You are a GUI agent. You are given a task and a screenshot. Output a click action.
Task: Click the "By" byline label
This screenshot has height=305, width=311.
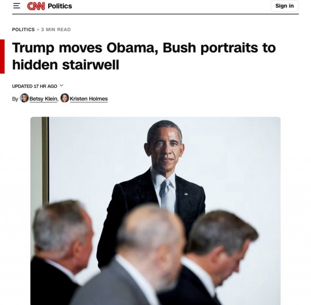pos(15,99)
